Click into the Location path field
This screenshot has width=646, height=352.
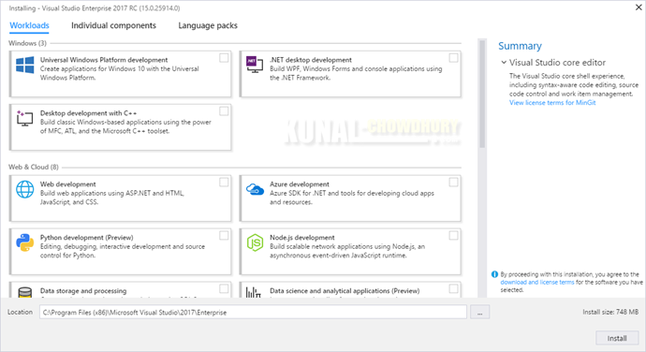point(253,313)
